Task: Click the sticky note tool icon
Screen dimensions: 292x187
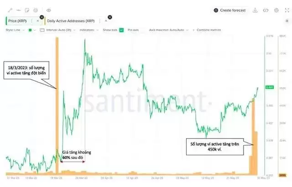Action: 27,10
